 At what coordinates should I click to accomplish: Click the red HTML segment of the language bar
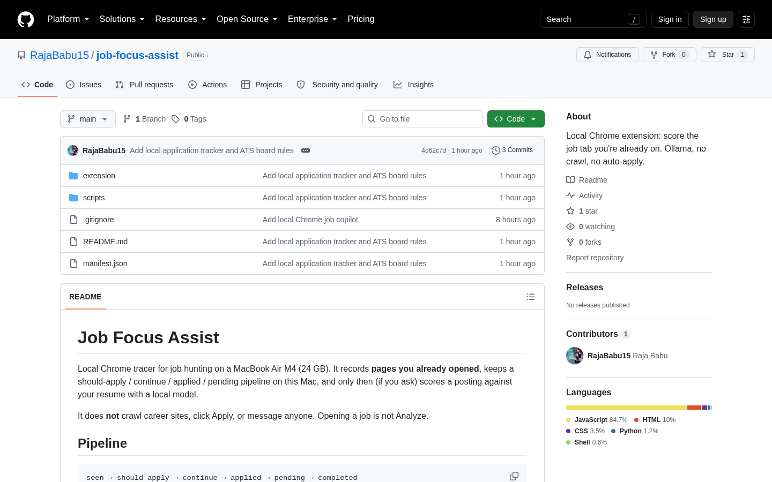coord(694,408)
